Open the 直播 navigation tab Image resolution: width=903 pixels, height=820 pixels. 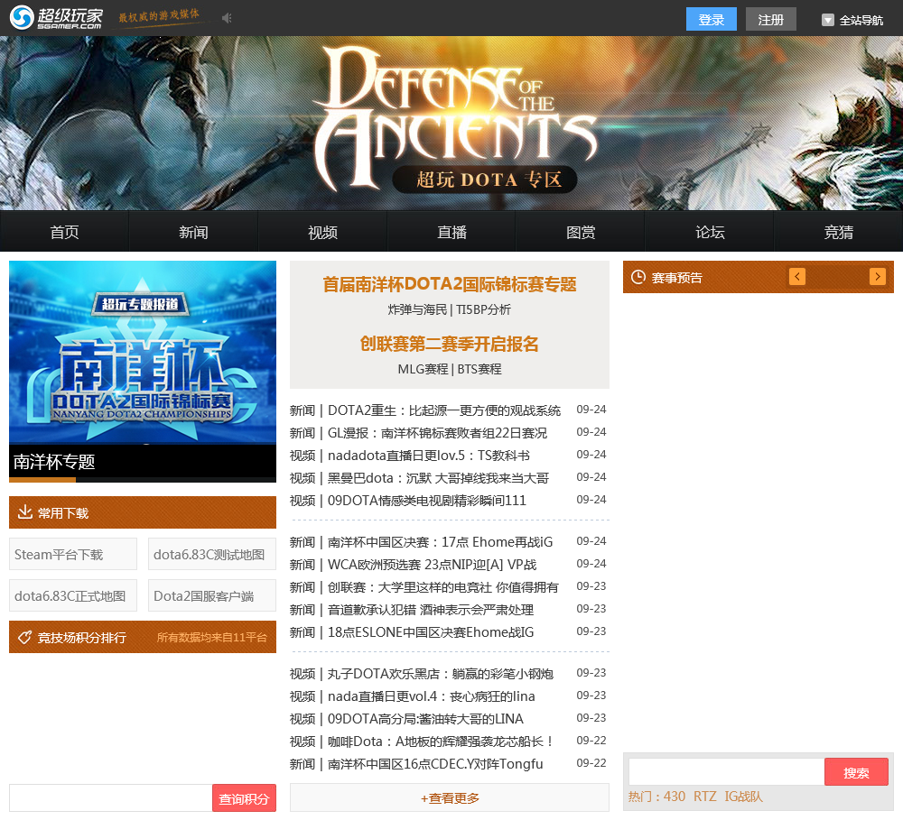[451, 232]
